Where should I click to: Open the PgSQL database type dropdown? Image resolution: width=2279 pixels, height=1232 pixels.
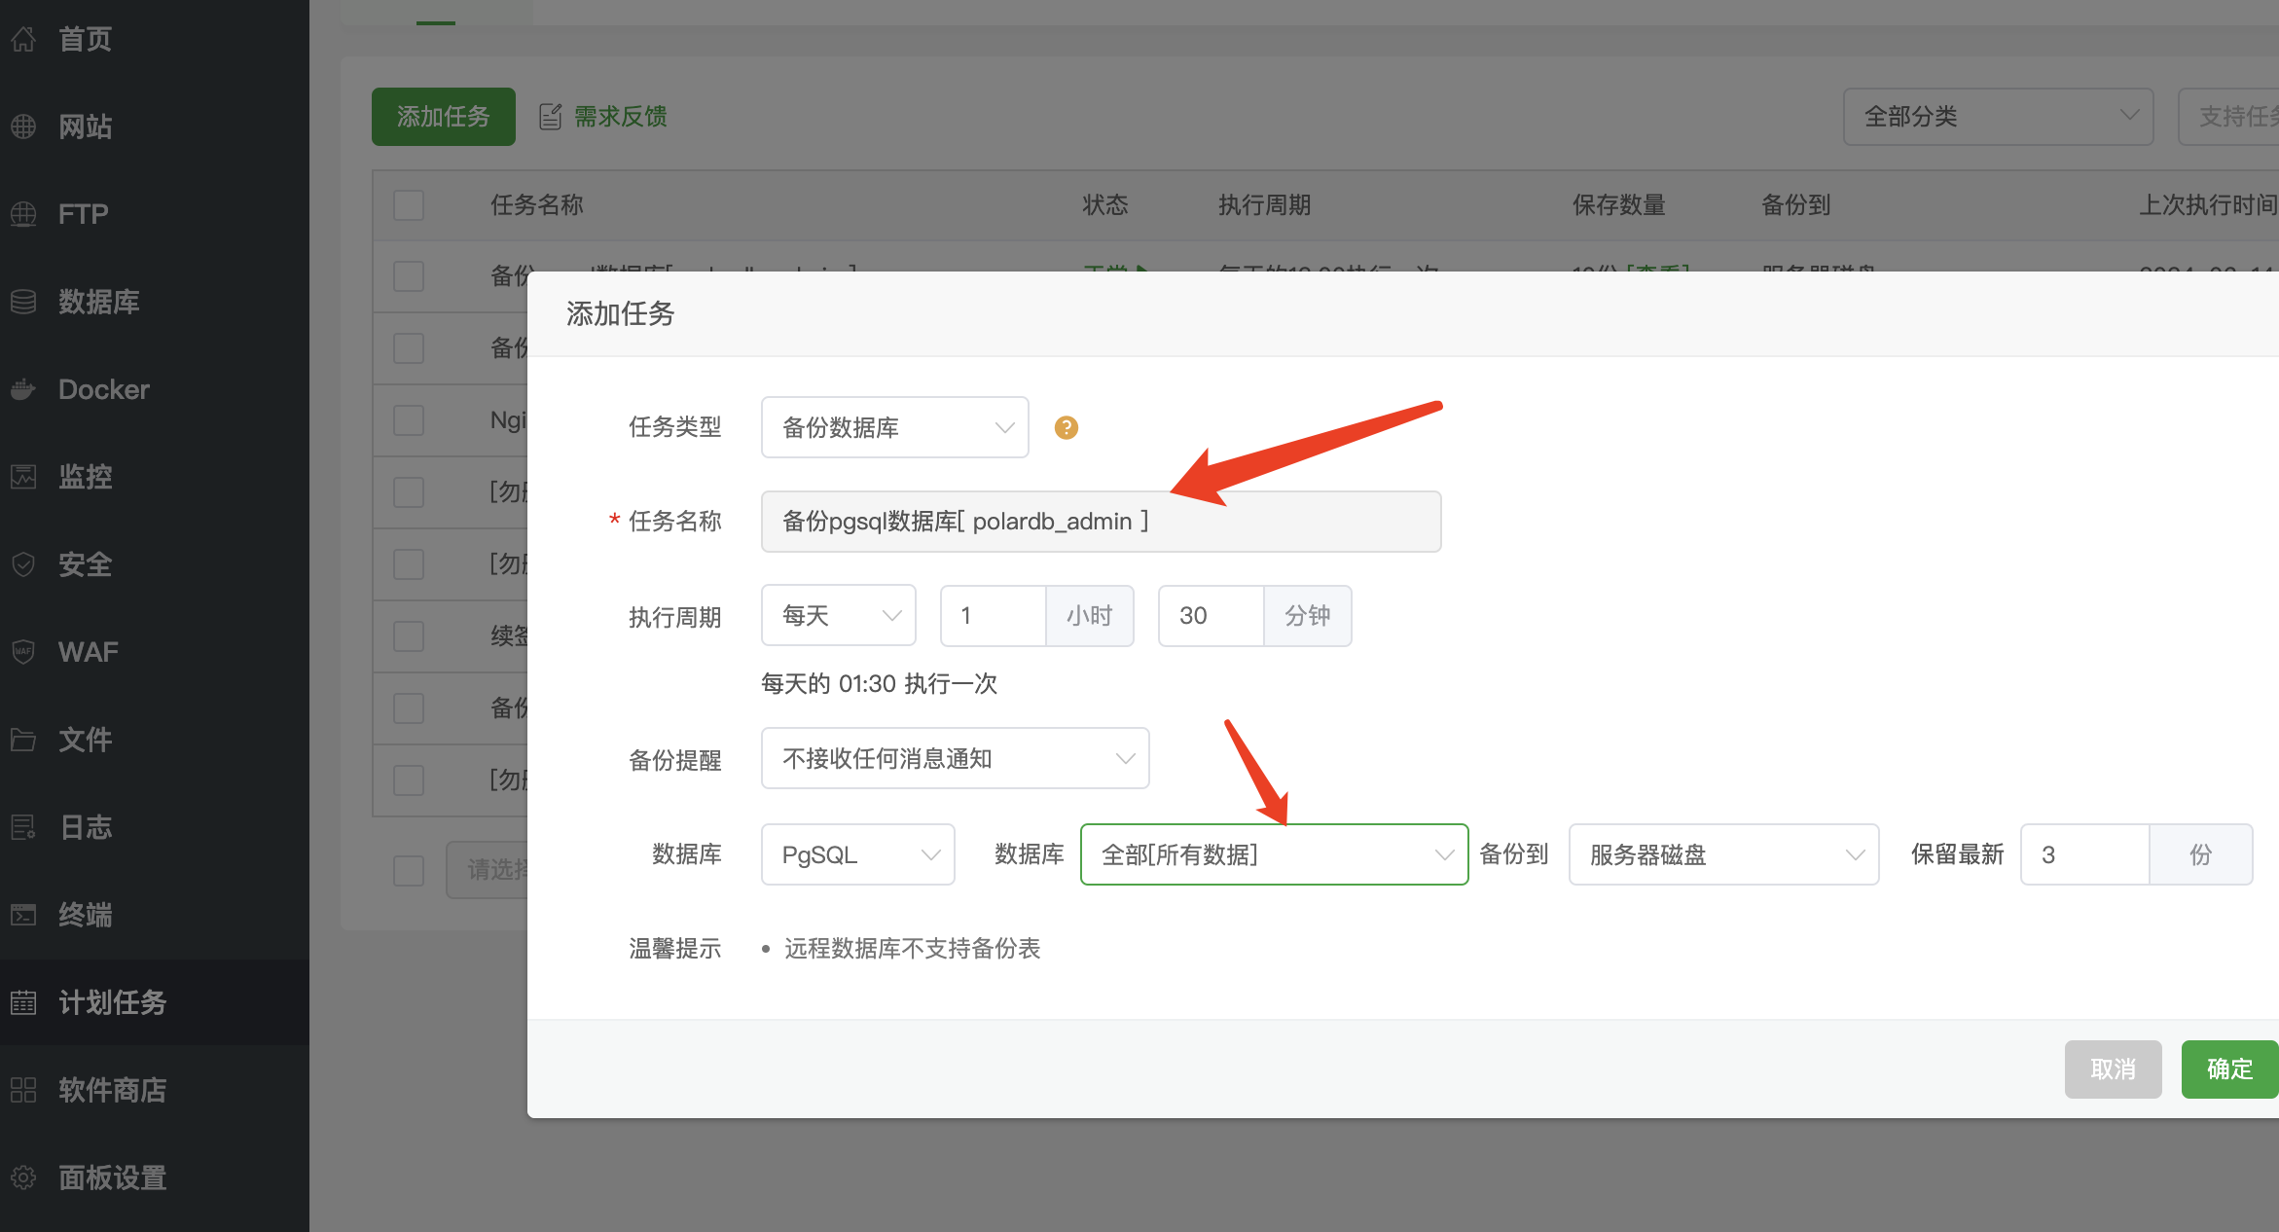858,854
